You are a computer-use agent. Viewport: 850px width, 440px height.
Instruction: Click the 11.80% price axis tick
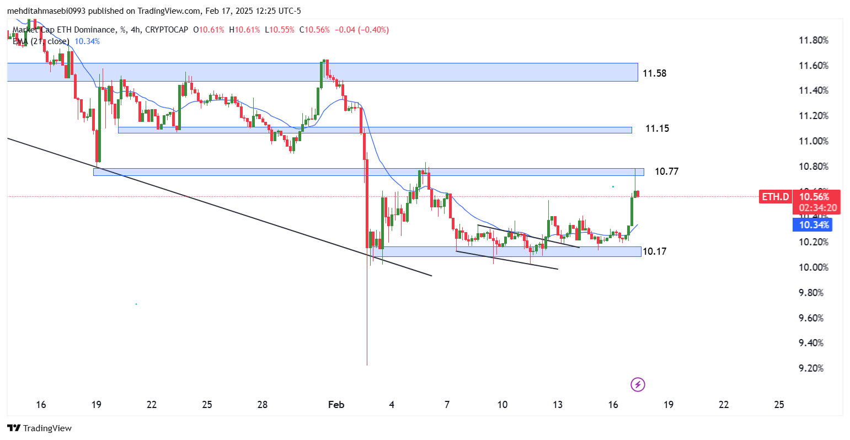pos(814,40)
